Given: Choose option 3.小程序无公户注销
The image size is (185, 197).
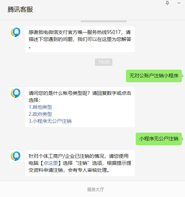Looking at the screenshot, I should pos(50,121).
